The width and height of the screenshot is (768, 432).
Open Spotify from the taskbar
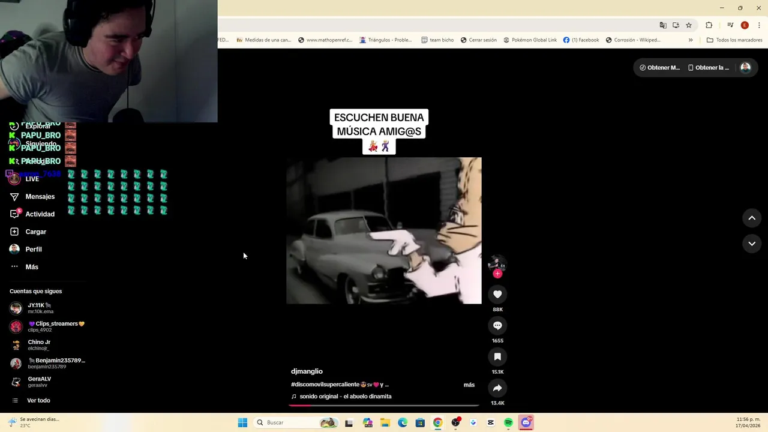[508, 422]
